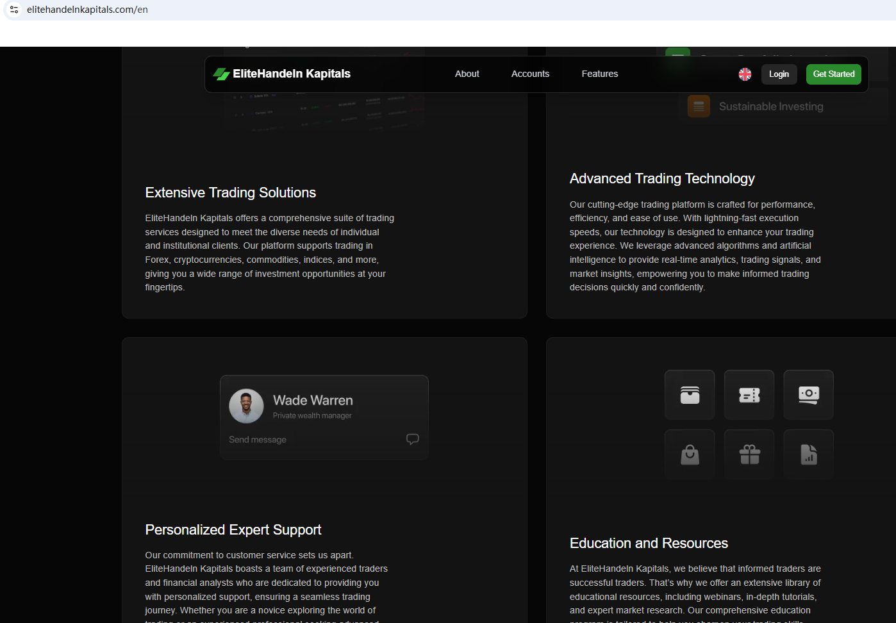896x623 pixels.
Task: Click the Education and Resources heading
Action: click(x=649, y=544)
